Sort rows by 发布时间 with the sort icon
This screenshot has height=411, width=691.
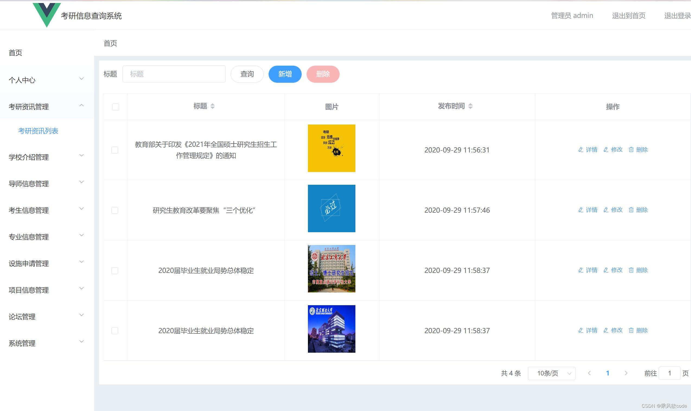coord(471,106)
